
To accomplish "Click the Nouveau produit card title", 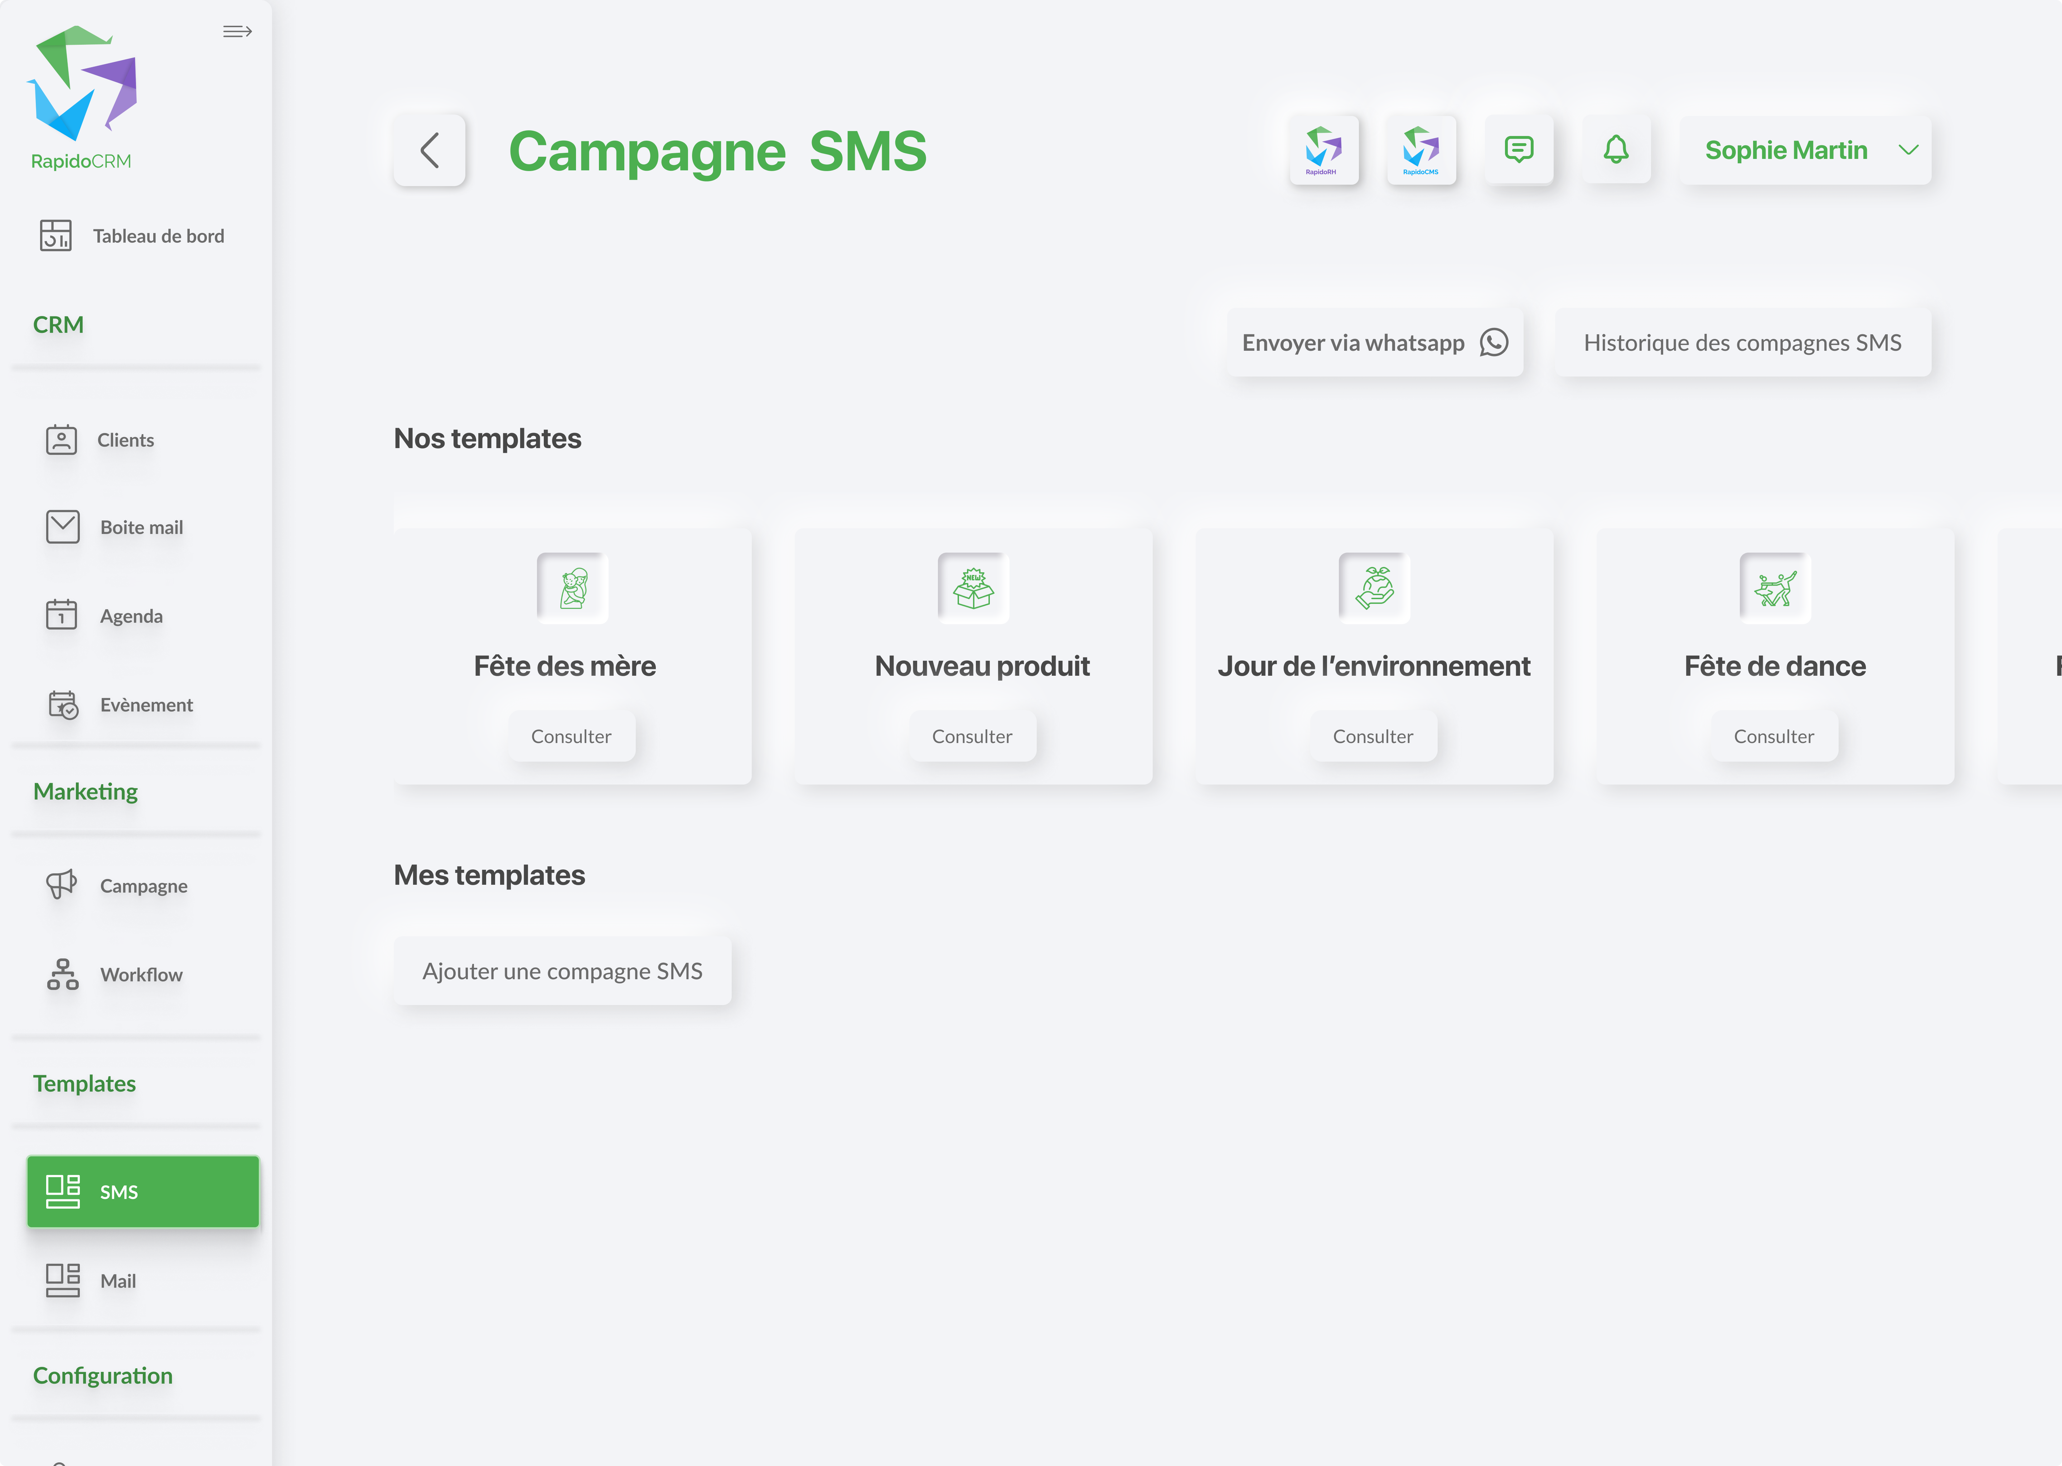I will click(982, 666).
